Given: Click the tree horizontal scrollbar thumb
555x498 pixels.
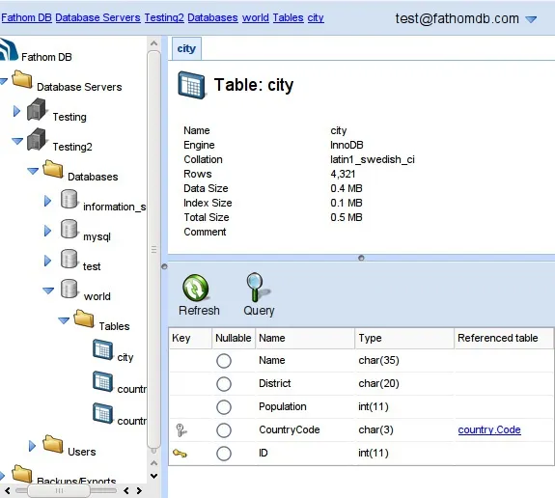Looking at the screenshot, I should (x=59, y=490).
